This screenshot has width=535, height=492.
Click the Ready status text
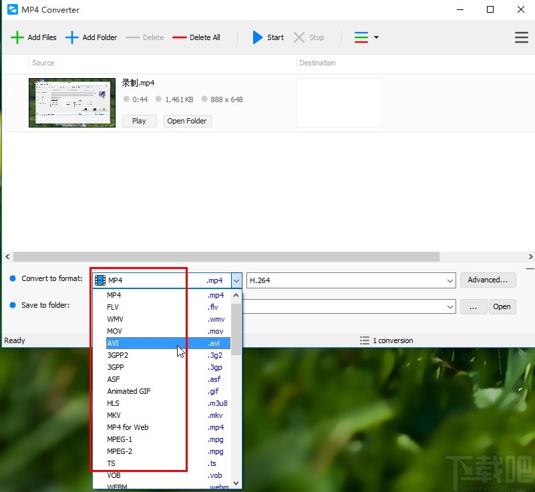15,340
